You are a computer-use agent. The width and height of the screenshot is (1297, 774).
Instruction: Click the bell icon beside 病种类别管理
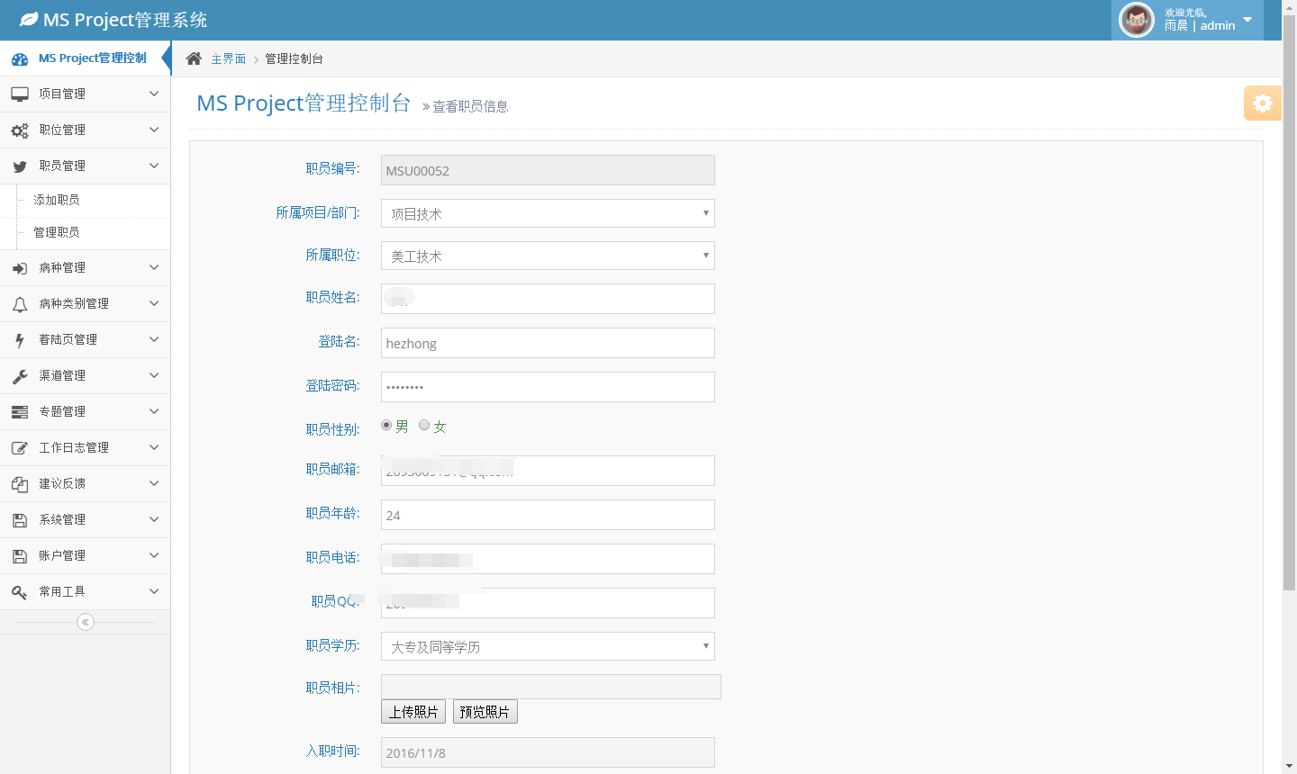pyautogui.click(x=20, y=304)
